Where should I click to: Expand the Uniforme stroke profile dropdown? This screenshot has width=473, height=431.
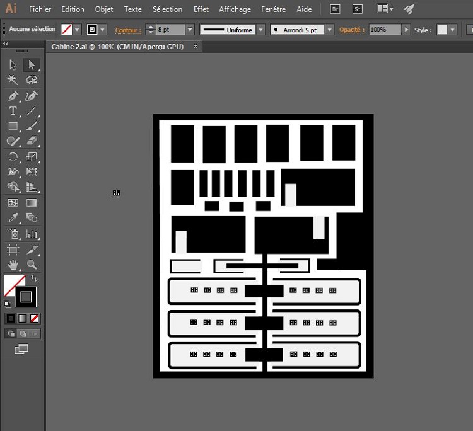pos(260,30)
